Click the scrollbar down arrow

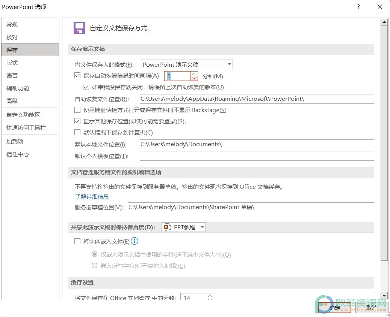[384, 295]
